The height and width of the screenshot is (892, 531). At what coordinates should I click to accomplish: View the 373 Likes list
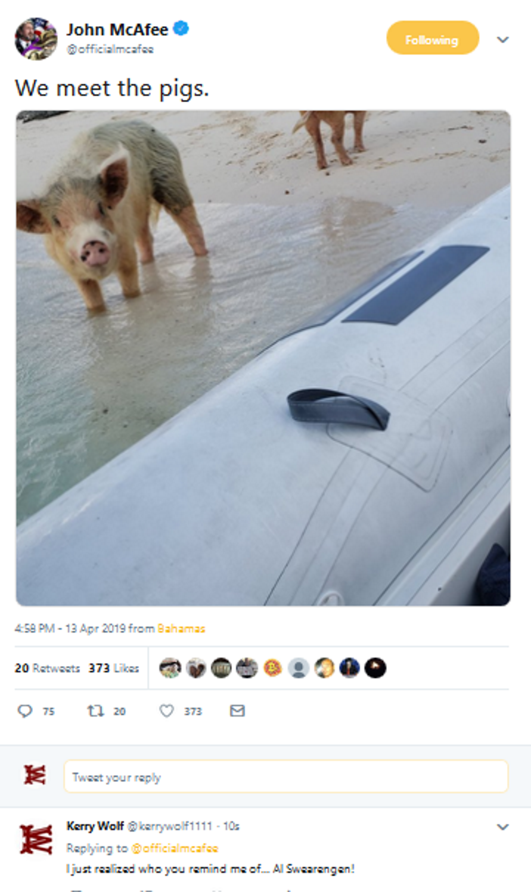tap(113, 668)
